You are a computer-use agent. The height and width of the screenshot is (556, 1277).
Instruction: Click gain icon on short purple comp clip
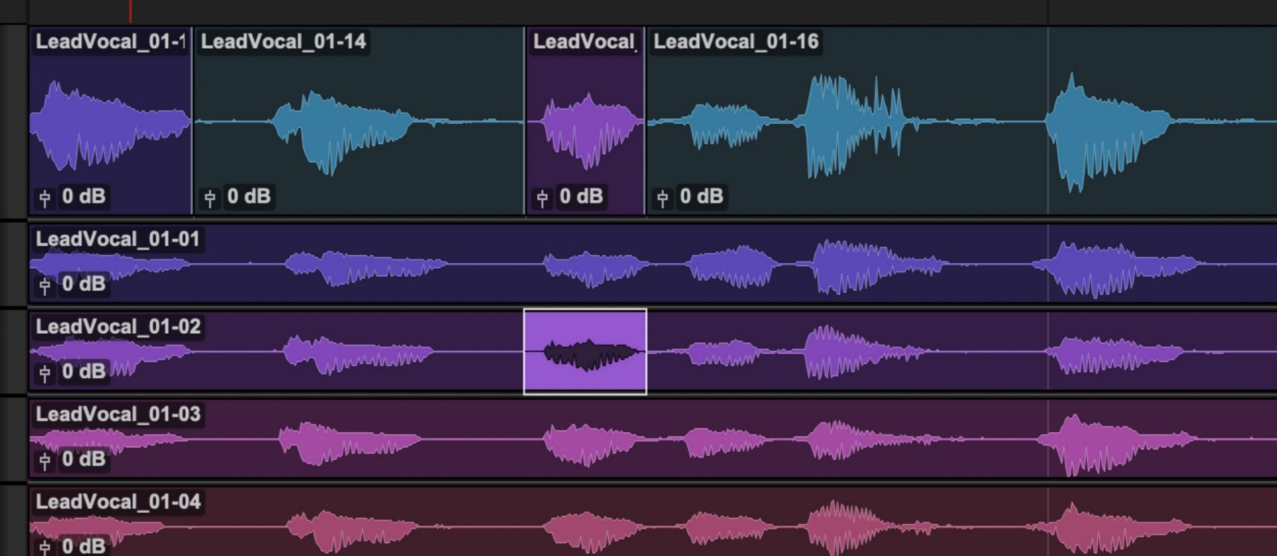(x=542, y=198)
